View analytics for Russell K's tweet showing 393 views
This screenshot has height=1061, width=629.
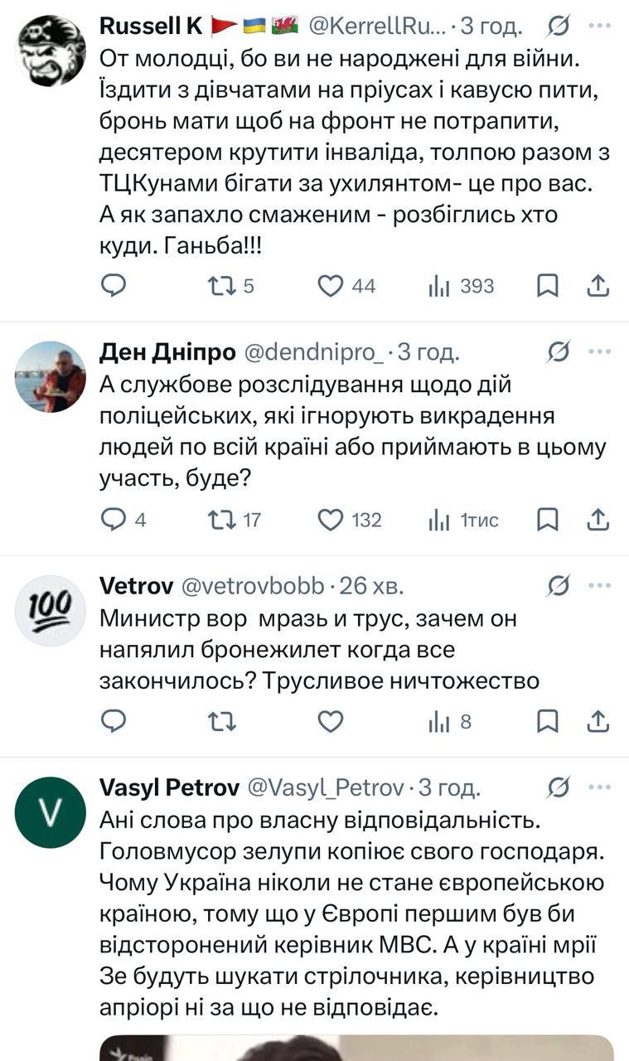(440, 286)
